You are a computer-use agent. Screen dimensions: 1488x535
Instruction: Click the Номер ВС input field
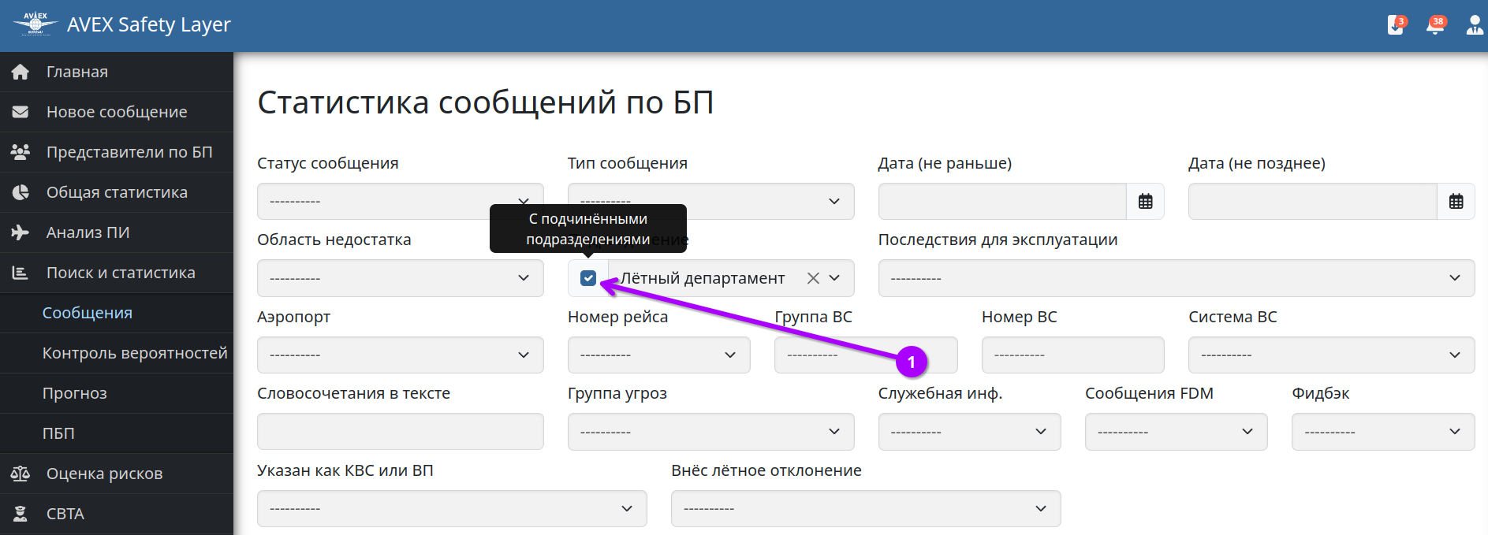[1072, 355]
